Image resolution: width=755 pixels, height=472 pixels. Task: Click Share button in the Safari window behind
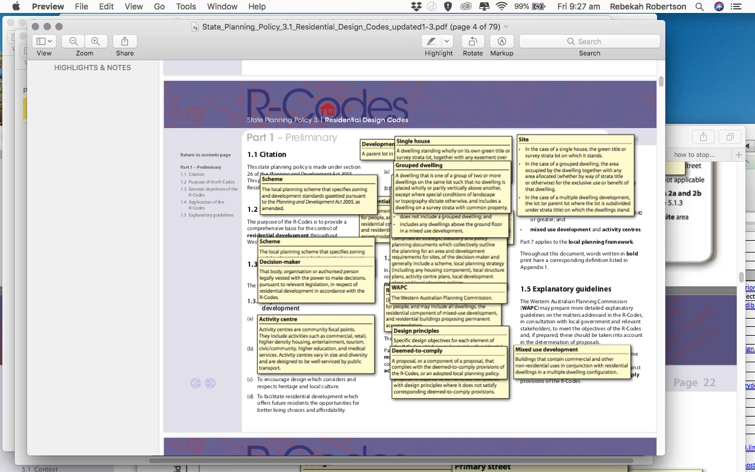pos(703,137)
